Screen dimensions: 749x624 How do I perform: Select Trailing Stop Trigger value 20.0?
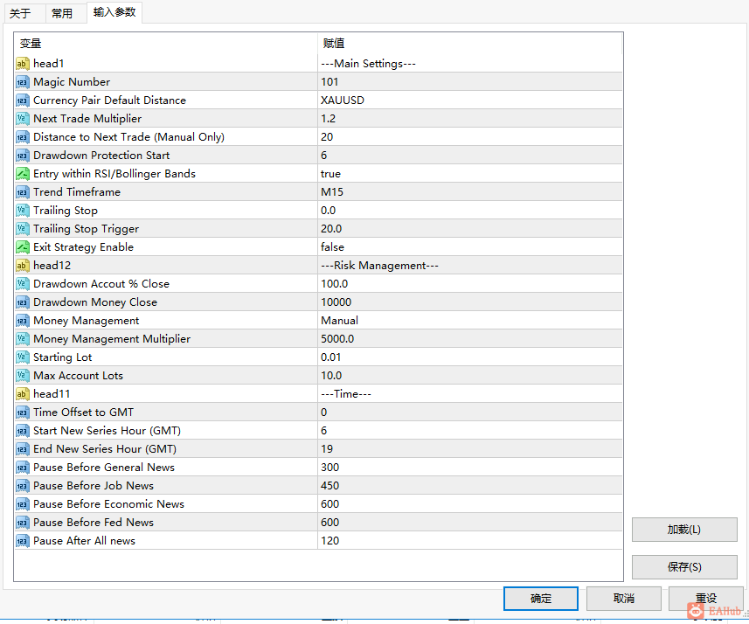coord(470,229)
